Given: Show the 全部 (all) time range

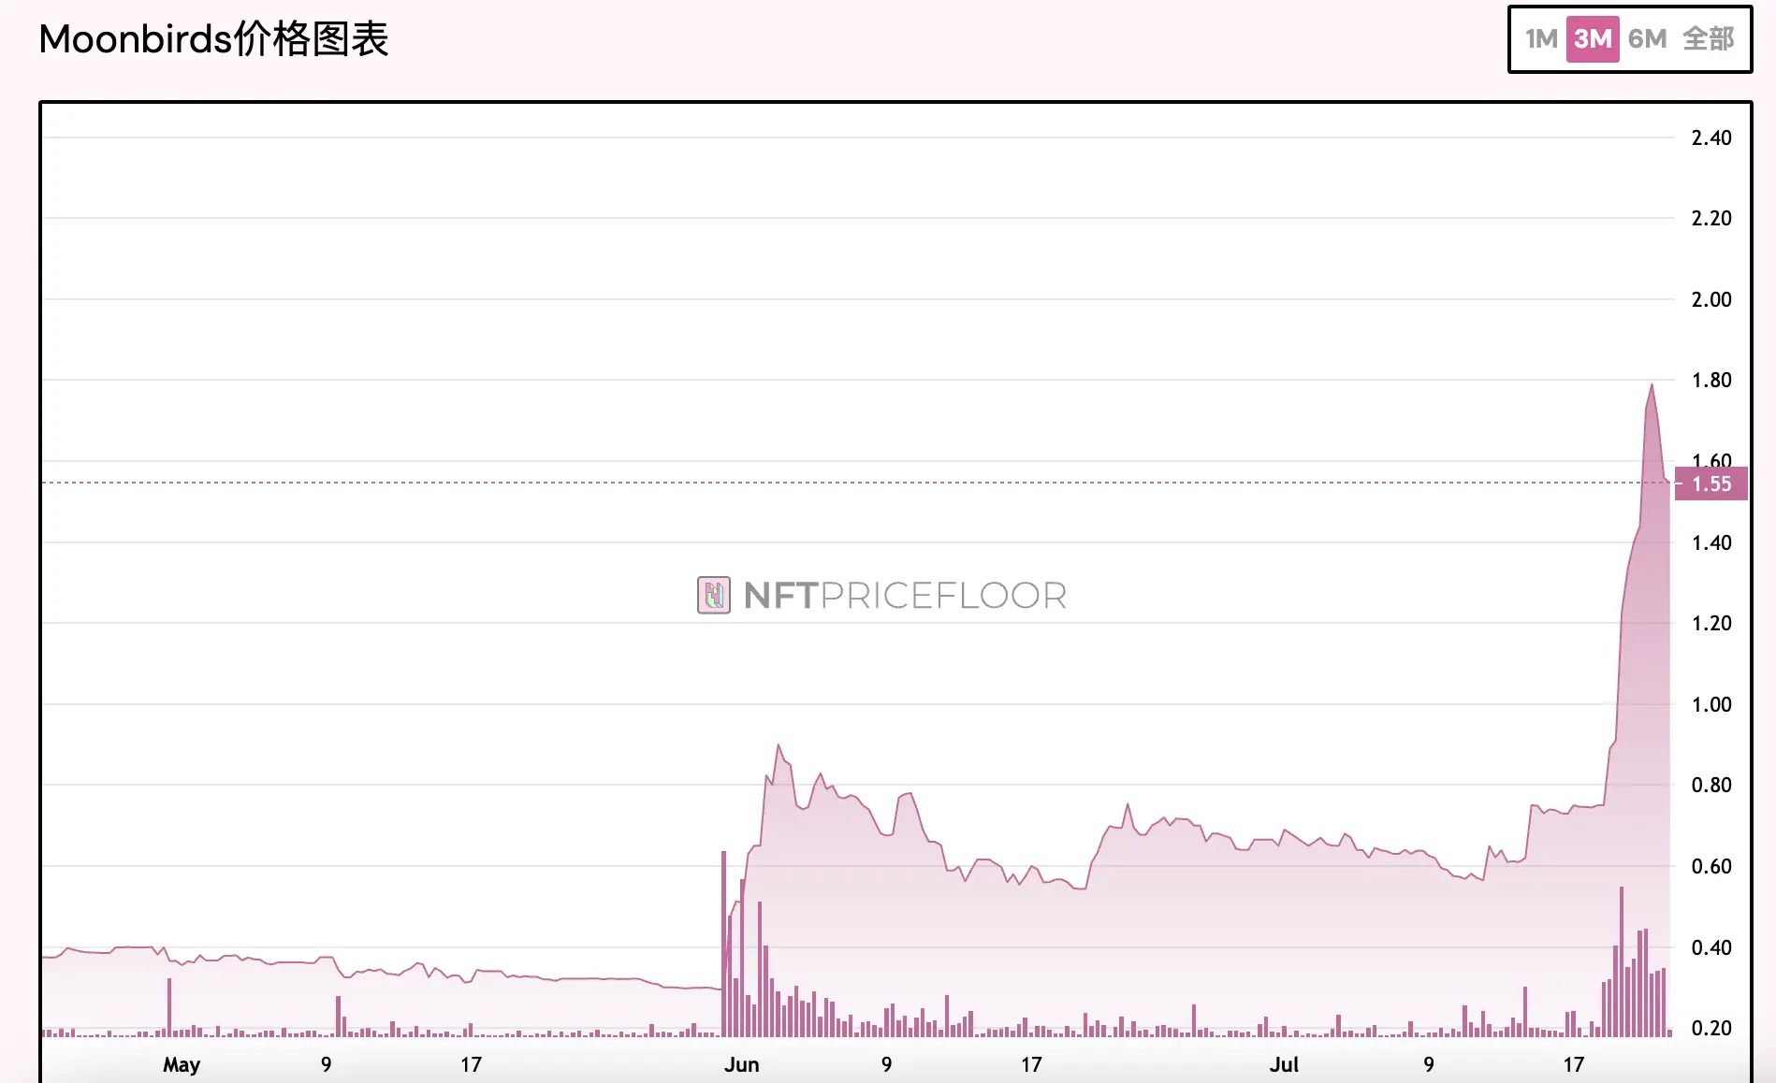Looking at the screenshot, I should (x=1708, y=39).
